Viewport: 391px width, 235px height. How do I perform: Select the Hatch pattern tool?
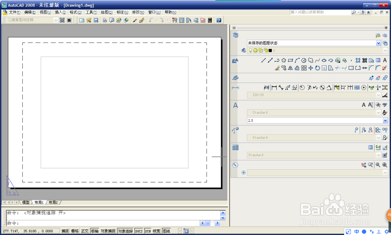point(358,60)
